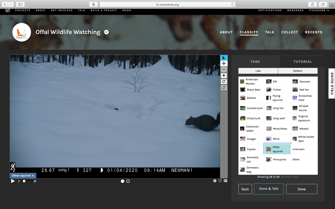Switch to the second image frame dot
This screenshot has height=209, width=335.
(128, 181)
